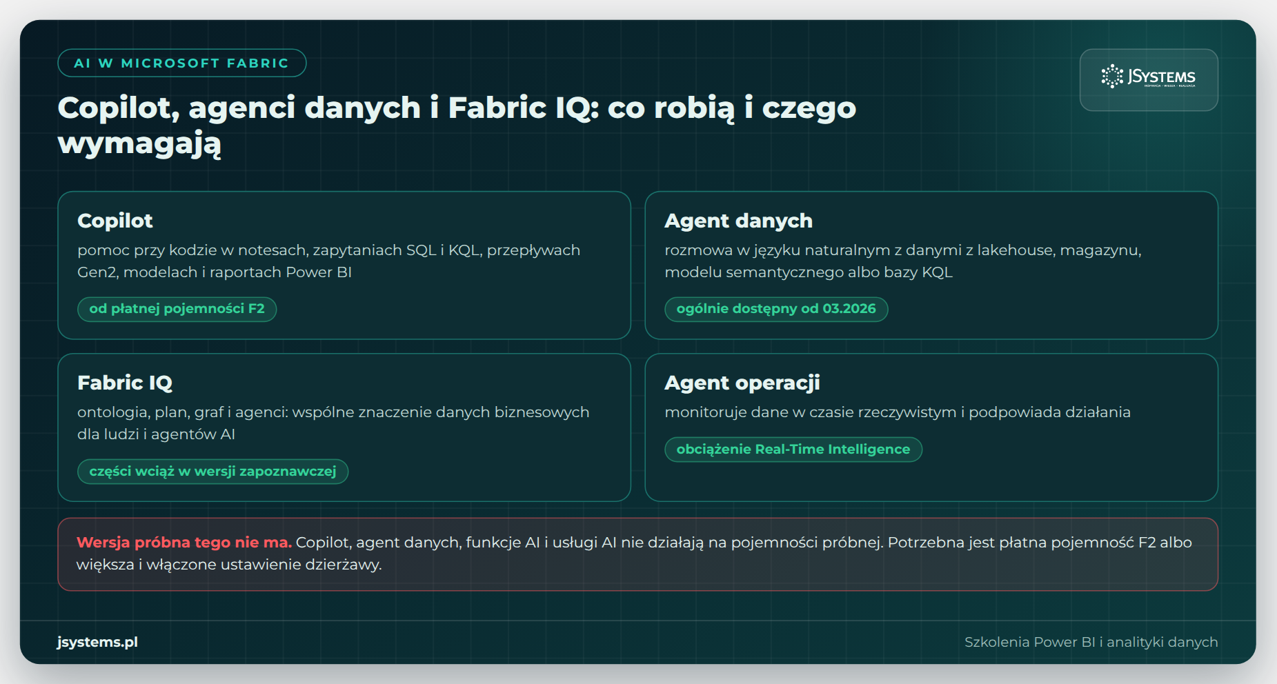Screen dimensions: 1277x684
Task: Click the 'części wciąż w wersji zapoznawczej' tag
Action: click(212, 472)
